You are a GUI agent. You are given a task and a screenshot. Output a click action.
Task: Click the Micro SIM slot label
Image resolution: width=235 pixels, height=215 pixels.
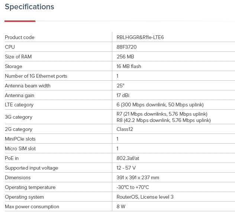coord(20,148)
